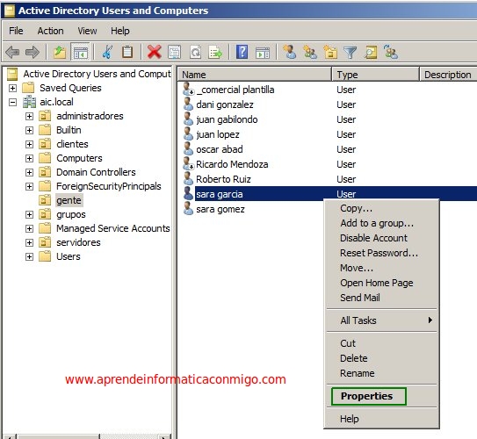Select Reset Password in context menu
477x439 pixels.
379,253
